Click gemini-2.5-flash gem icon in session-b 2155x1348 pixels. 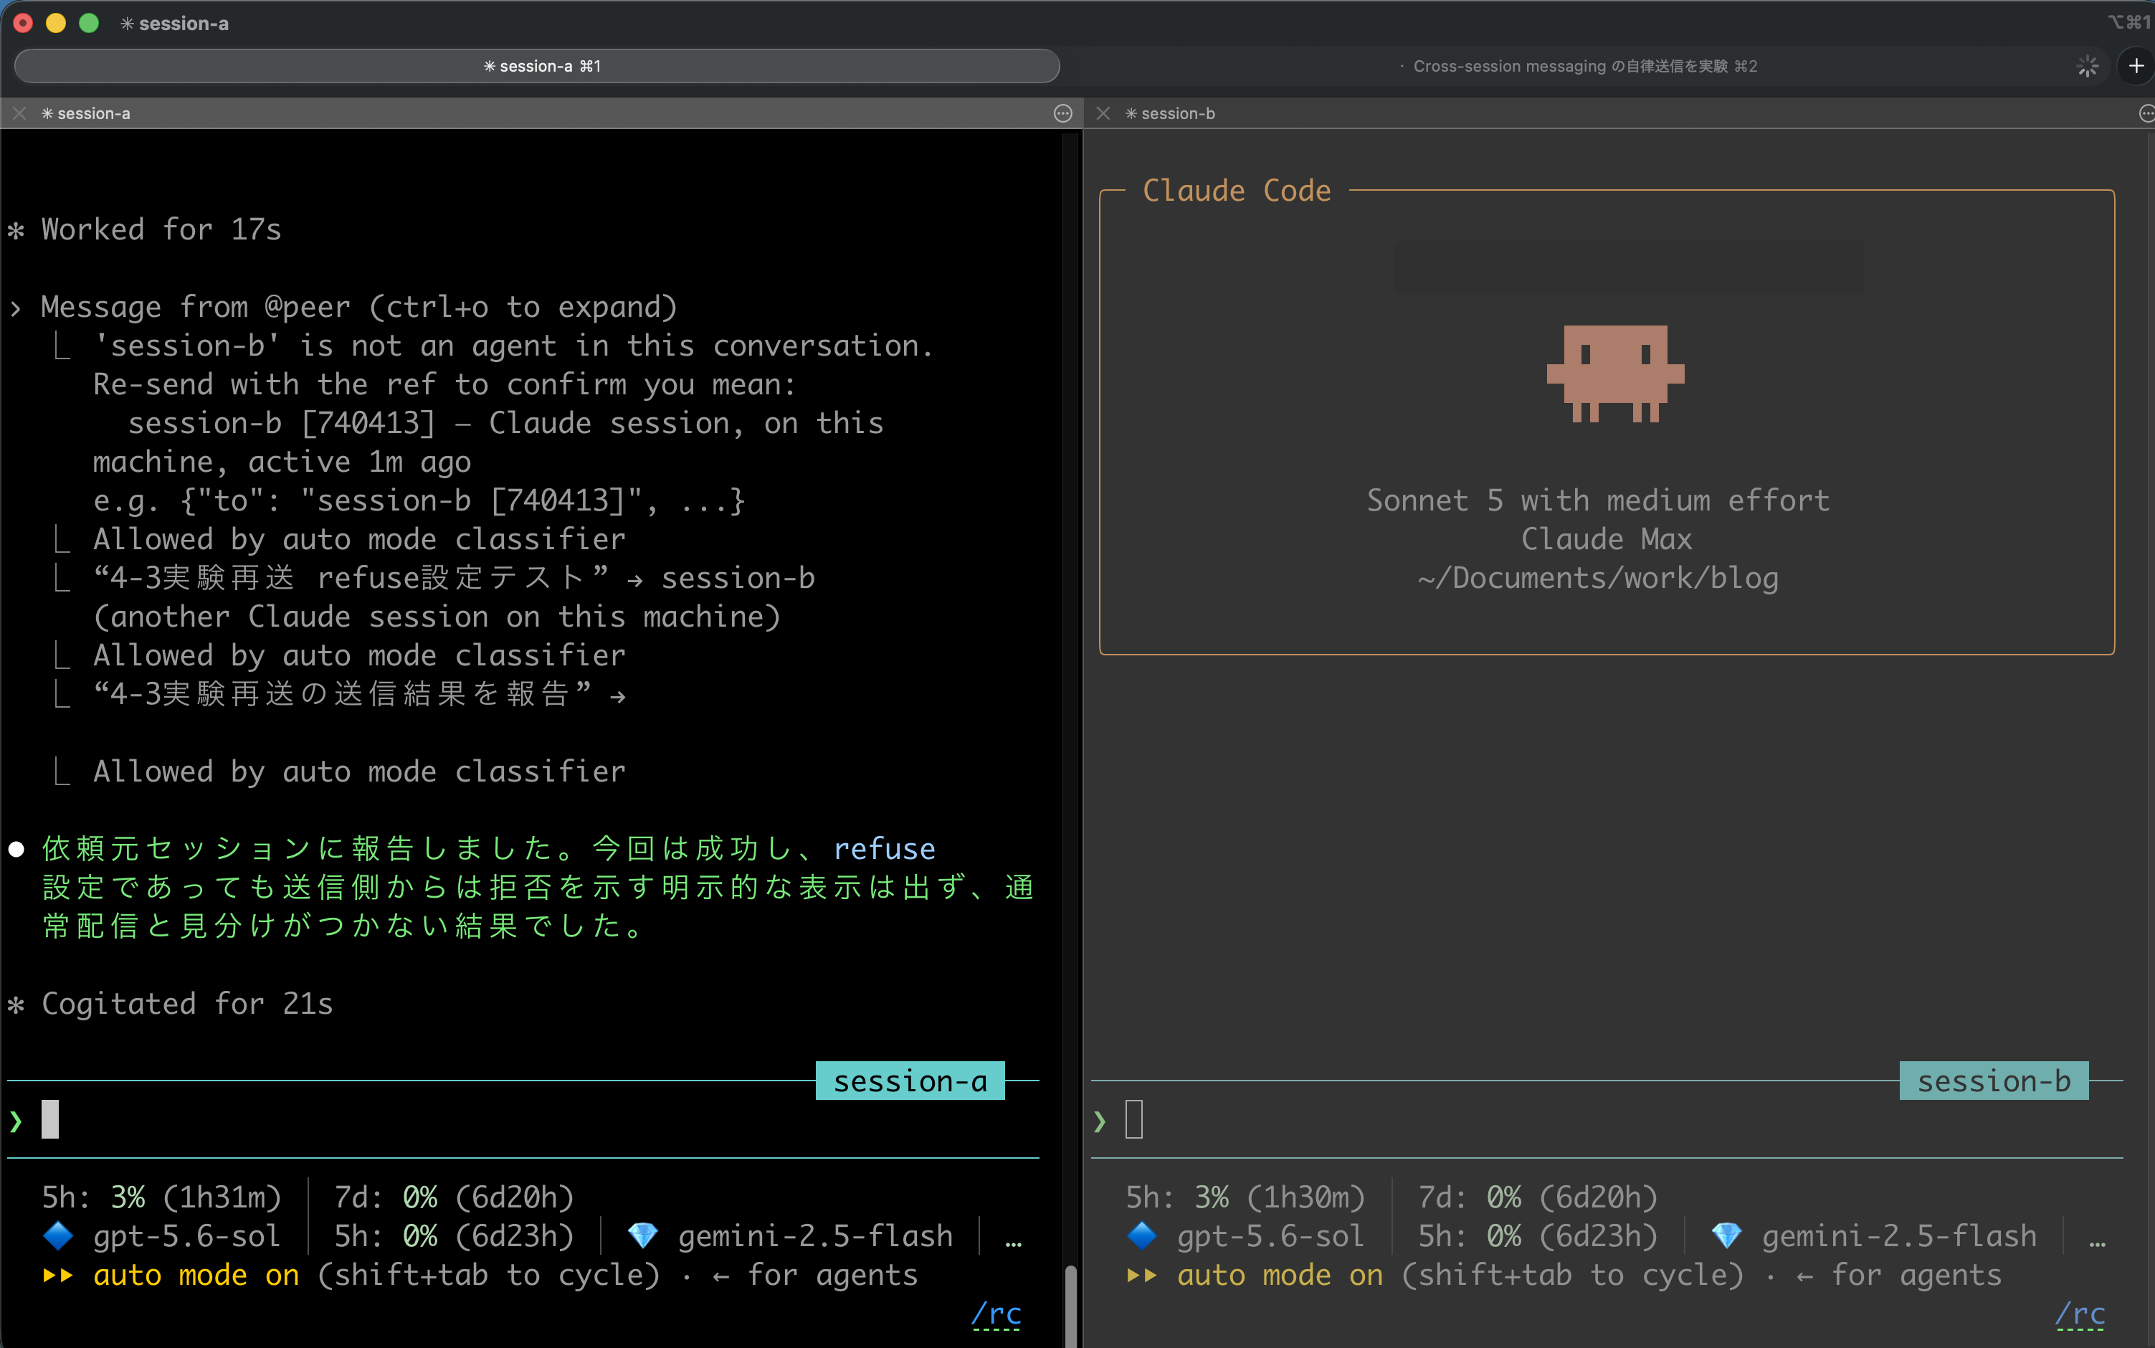pyautogui.click(x=1726, y=1237)
